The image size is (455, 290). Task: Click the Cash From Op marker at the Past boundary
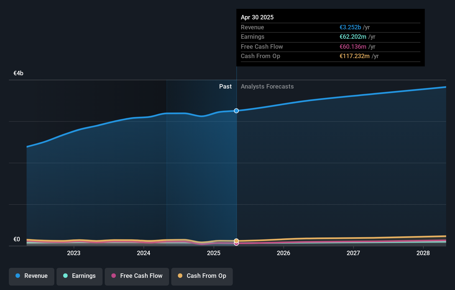[236, 240]
